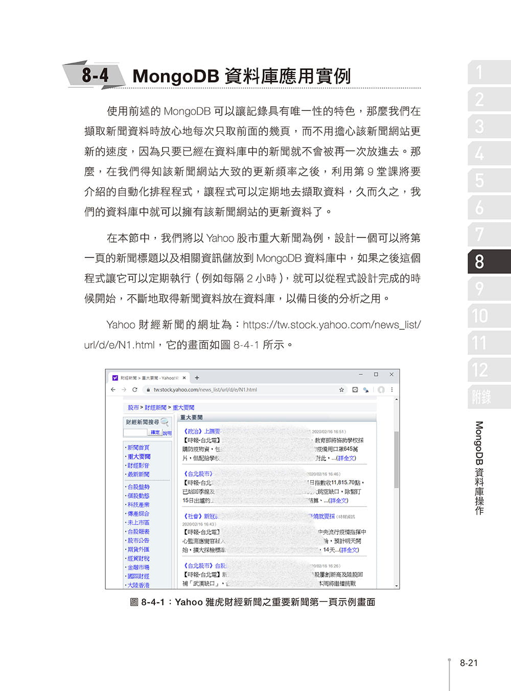Open 期貨外匯 in the sidebar
Screen dimensions: 511x691
coord(138,550)
